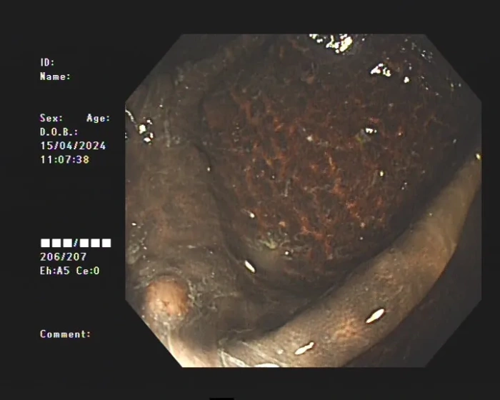Click the frame counter '206/207'

pos(63,256)
